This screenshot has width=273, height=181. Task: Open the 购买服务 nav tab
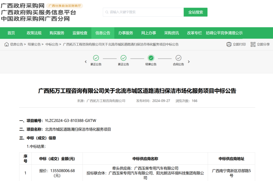pyautogui.click(x=57, y=33)
